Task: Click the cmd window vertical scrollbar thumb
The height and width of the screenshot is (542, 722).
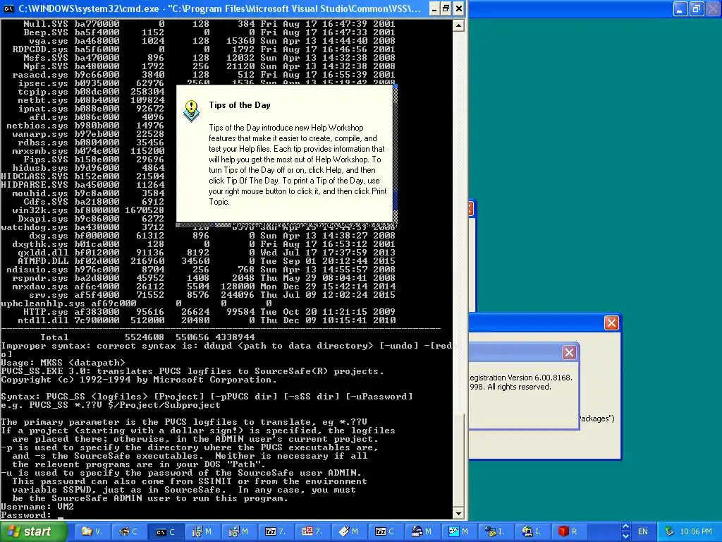Action: tap(458, 459)
